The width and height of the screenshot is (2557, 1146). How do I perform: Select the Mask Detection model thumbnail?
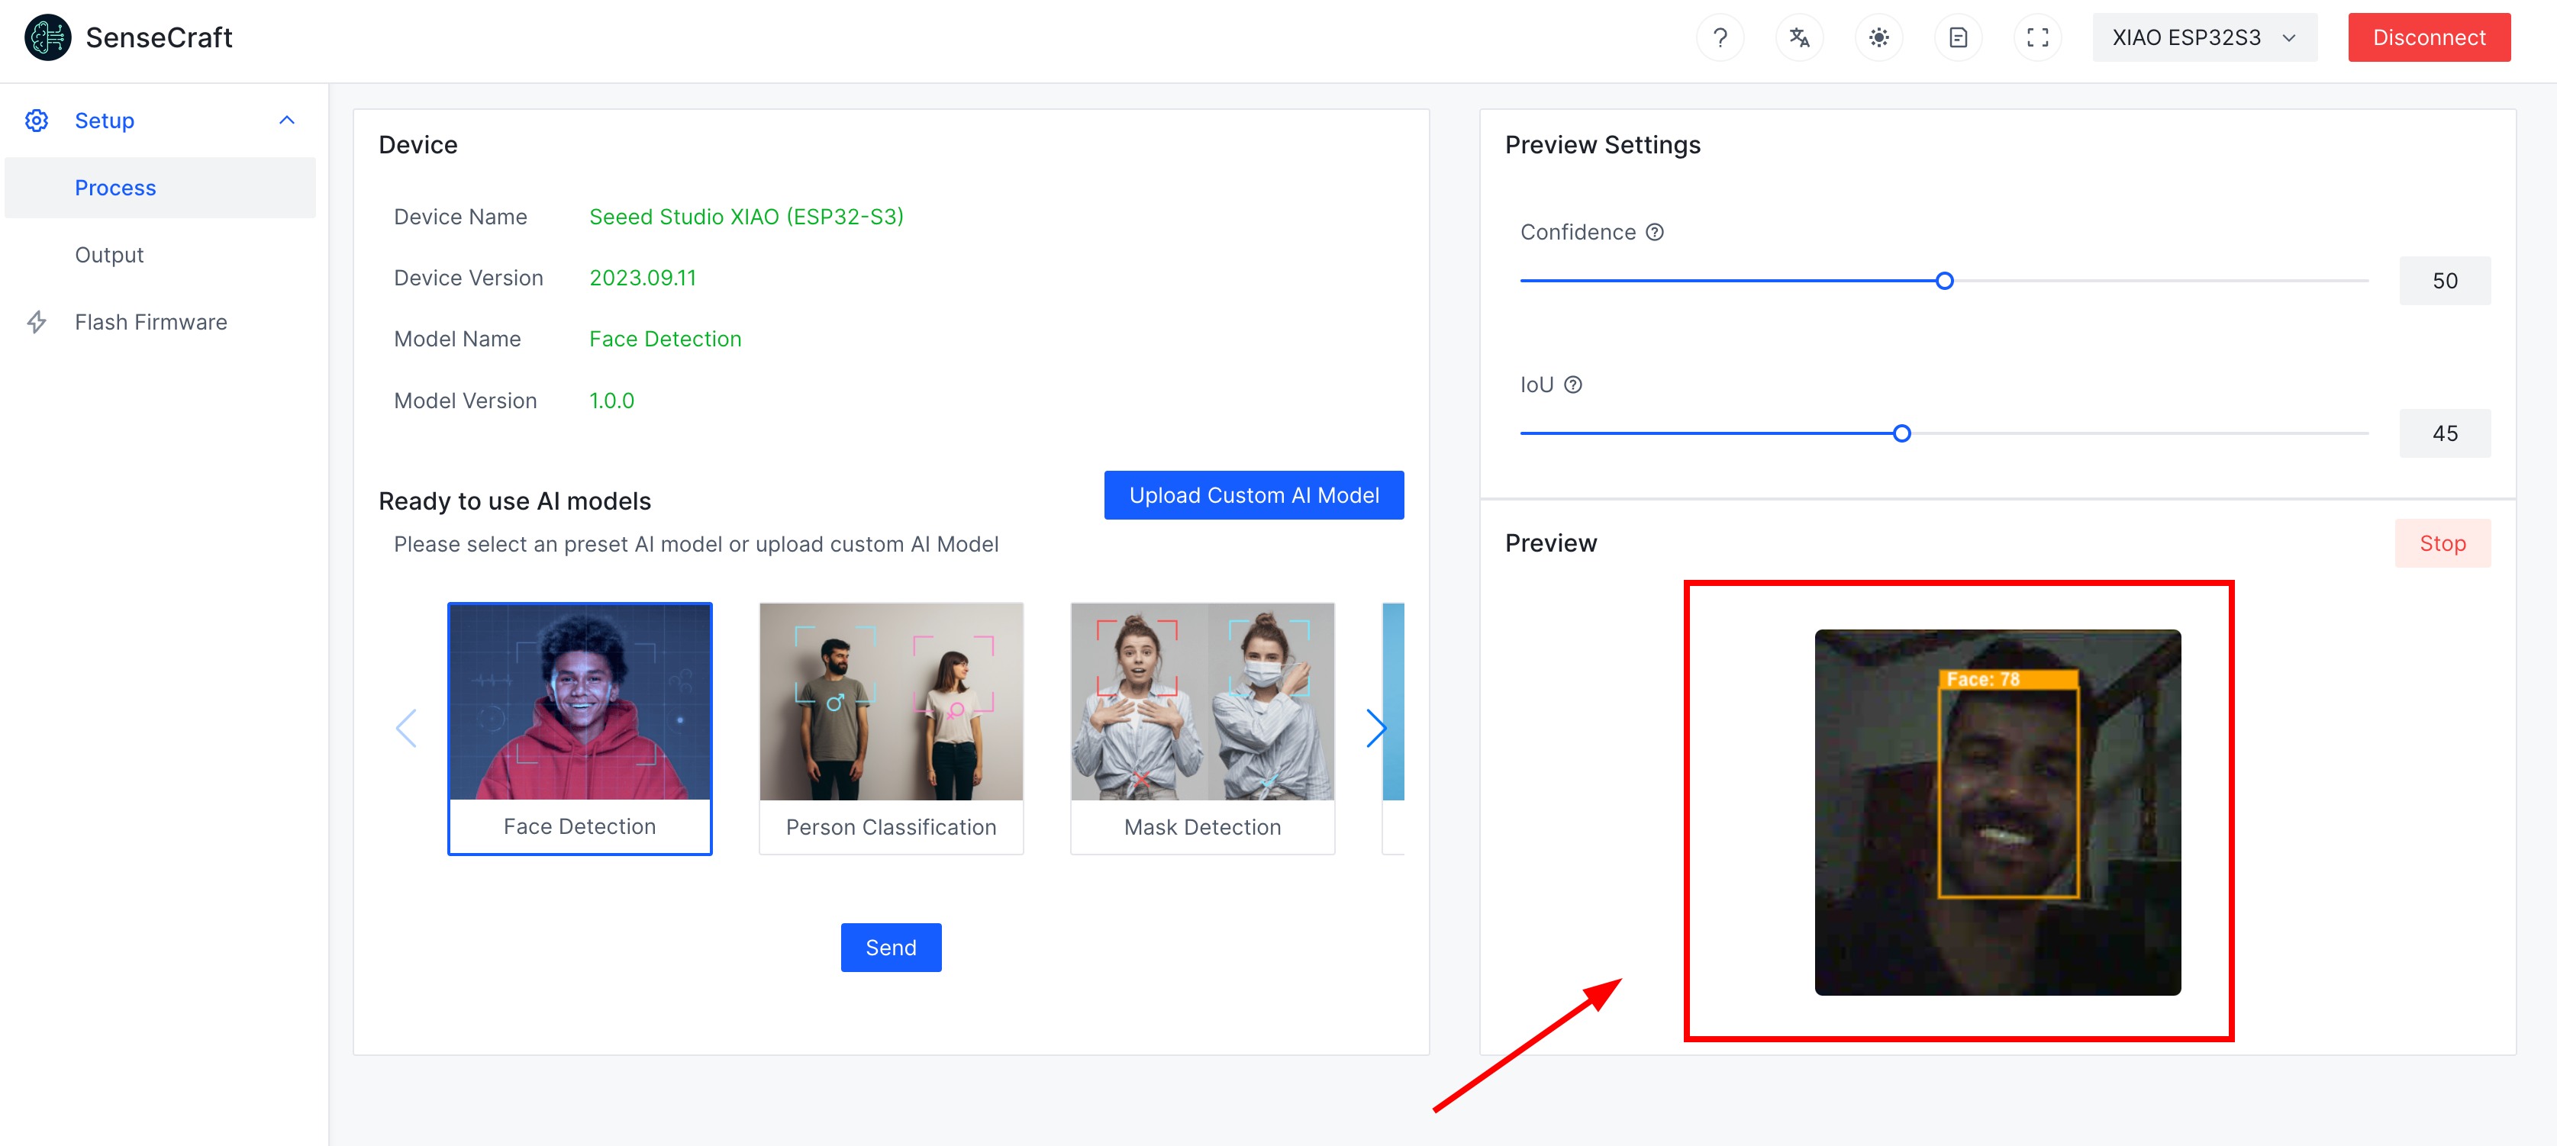[x=1202, y=727]
